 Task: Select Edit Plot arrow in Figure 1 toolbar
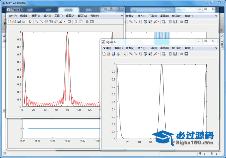[30, 21]
